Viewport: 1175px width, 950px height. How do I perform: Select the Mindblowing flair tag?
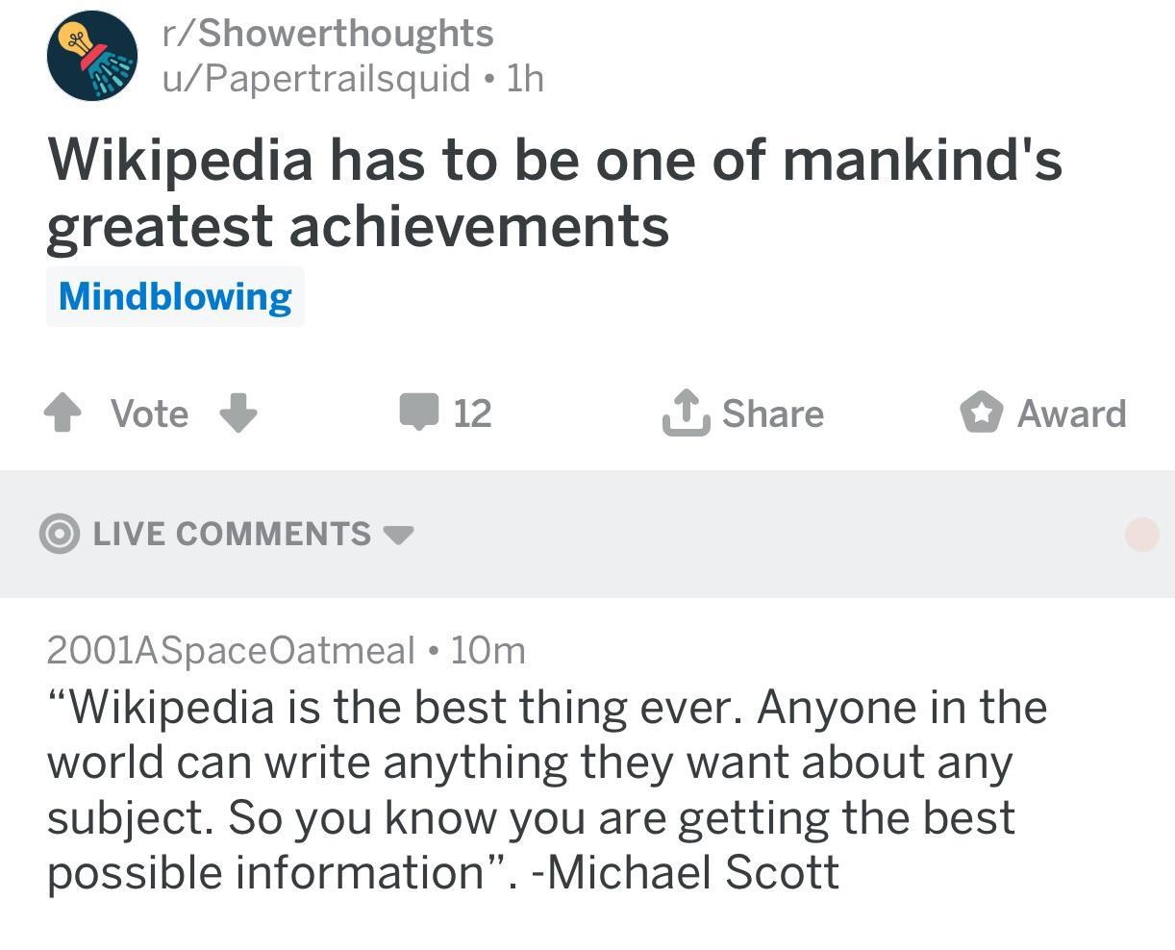click(175, 296)
